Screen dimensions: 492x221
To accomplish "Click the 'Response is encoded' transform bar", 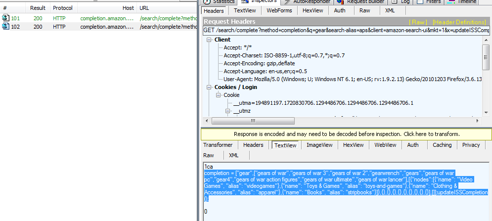I will tap(346, 134).
